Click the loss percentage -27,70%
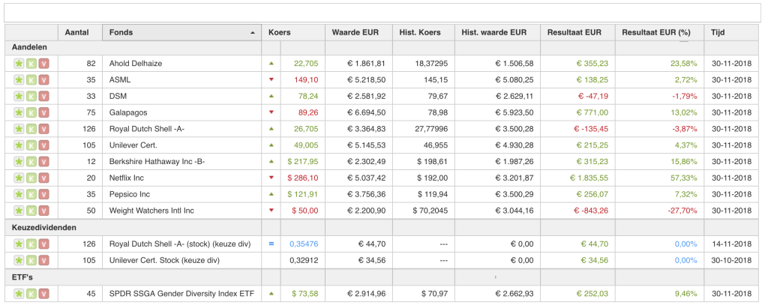768x308 pixels. (682, 211)
